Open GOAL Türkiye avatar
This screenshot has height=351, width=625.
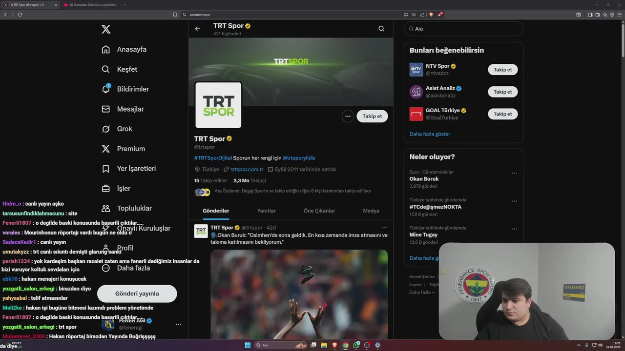[x=416, y=114]
